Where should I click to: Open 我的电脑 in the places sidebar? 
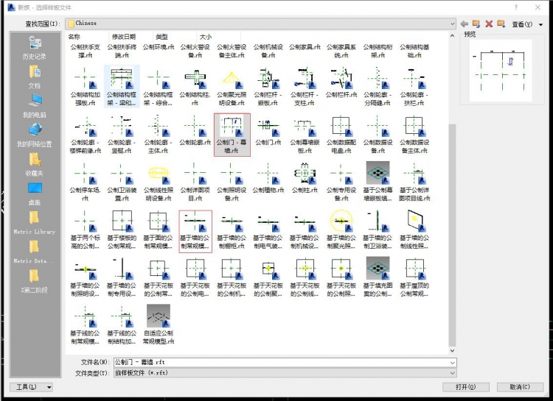point(34,106)
